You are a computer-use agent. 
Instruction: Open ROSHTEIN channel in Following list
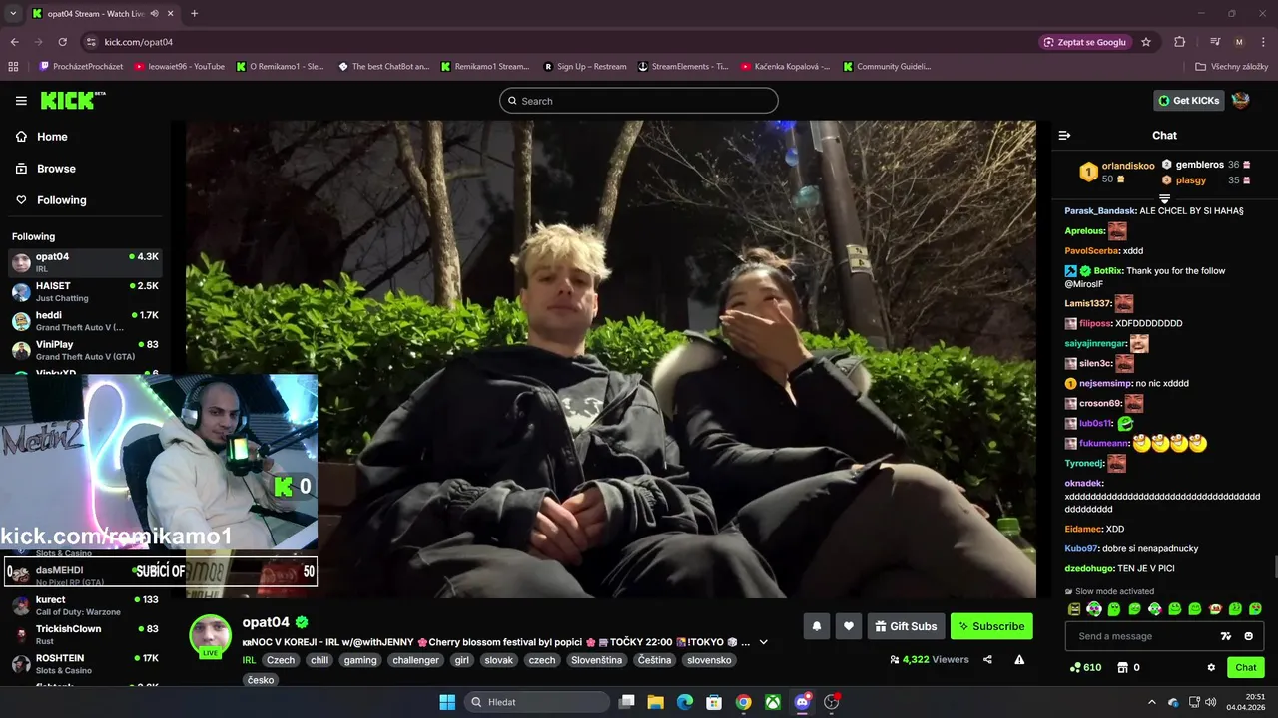[85, 664]
